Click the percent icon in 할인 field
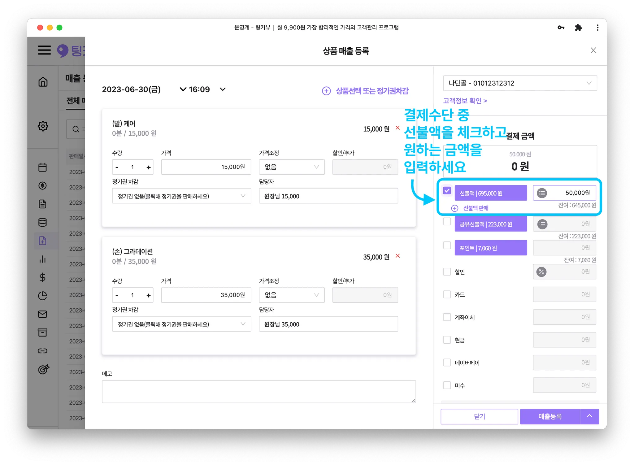The image size is (634, 465). point(541,272)
